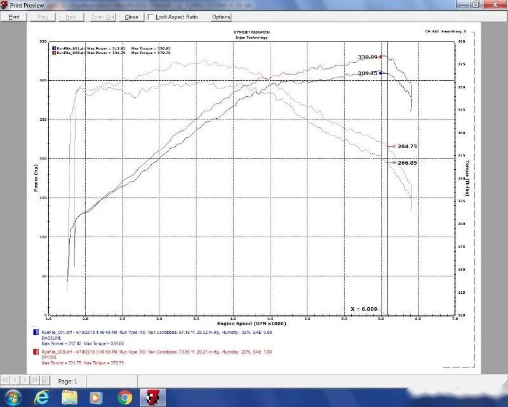Go to the last page arrow
Image resolution: width=508 pixels, height=407 pixels.
pyautogui.click(x=35, y=380)
